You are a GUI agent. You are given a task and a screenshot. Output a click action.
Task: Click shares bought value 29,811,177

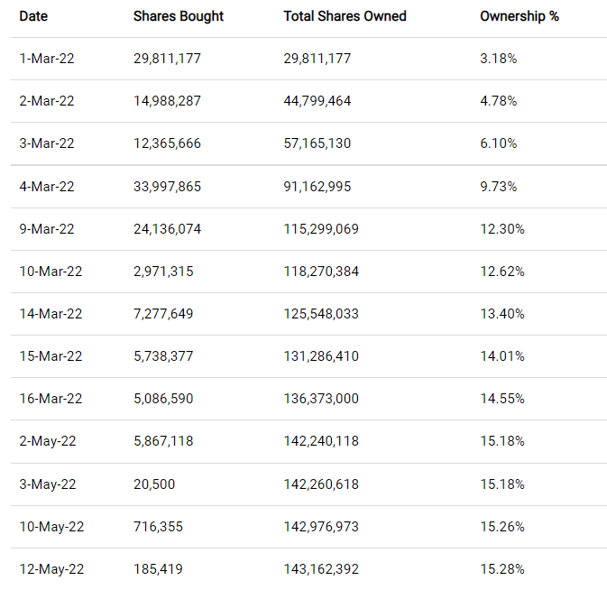(x=167, y=59)
